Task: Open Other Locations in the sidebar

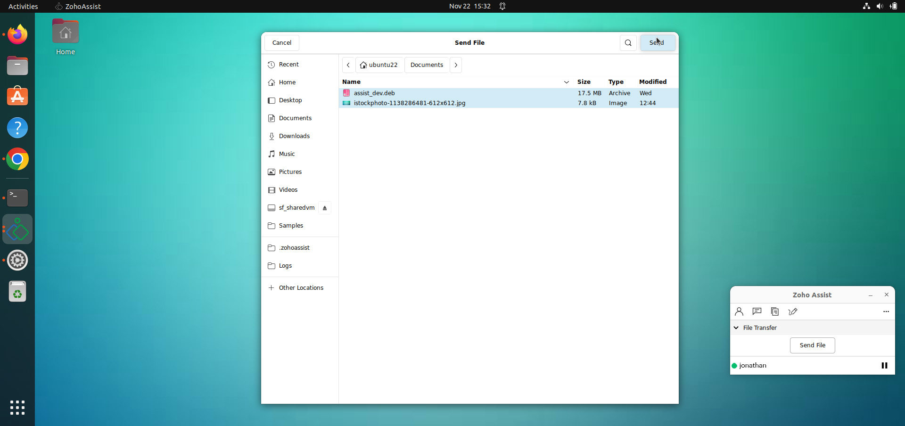Action: [301, 287]
